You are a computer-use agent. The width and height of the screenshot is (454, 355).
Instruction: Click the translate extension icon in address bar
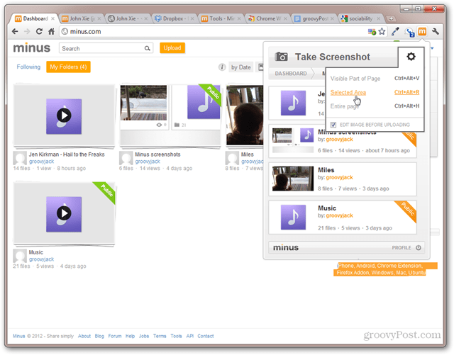click(372, 32)
